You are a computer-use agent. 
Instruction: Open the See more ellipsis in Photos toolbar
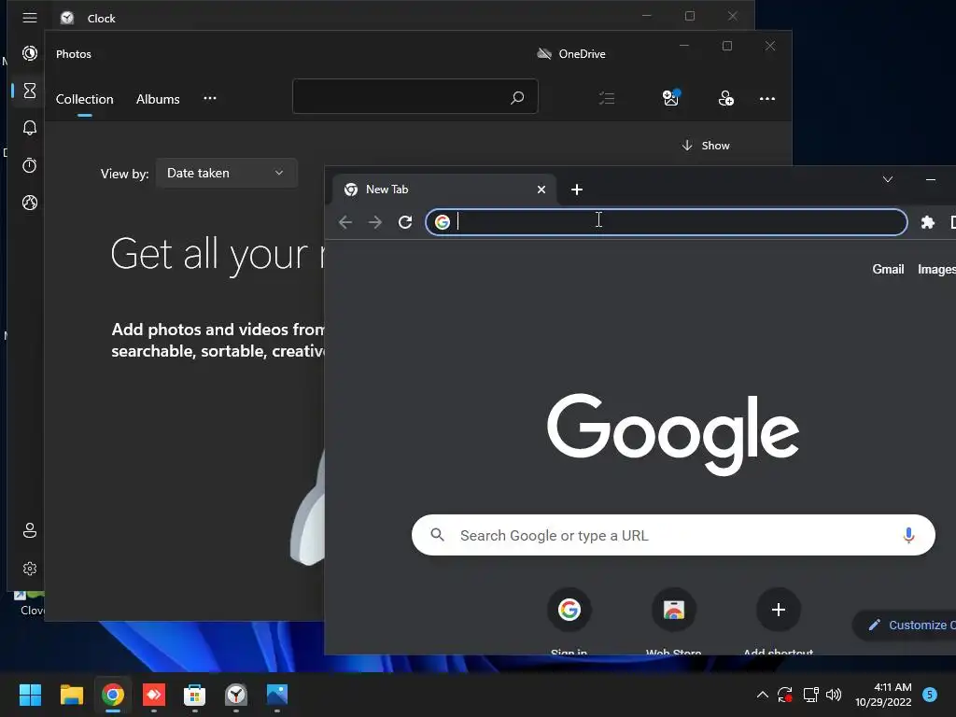pos(767,98)
